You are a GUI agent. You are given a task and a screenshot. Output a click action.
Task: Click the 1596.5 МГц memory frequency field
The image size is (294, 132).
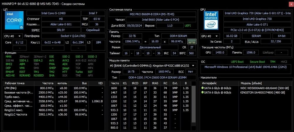pyautogui.click(x=132, y=41)
